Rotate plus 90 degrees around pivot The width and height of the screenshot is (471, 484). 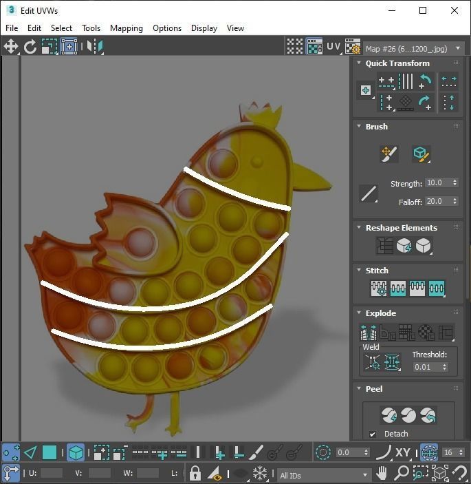pos(425,103)
